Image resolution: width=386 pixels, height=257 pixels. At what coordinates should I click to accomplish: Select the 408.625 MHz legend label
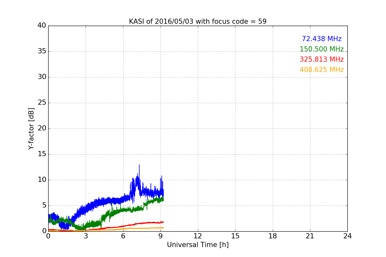(322, 70)
